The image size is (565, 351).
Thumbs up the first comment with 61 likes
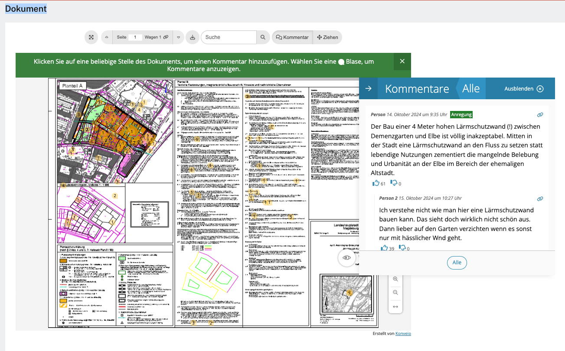coord(376,183)
